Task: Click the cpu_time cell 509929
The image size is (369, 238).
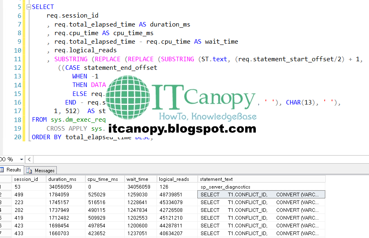Action: tap(105, 218)
